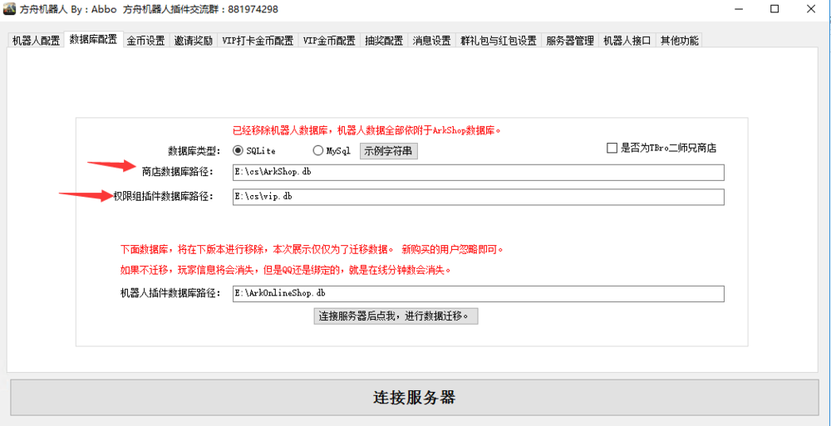Open the 消息设置 tab
The width and height of the screenshot is (831, 426).
[x=431, y=41]
